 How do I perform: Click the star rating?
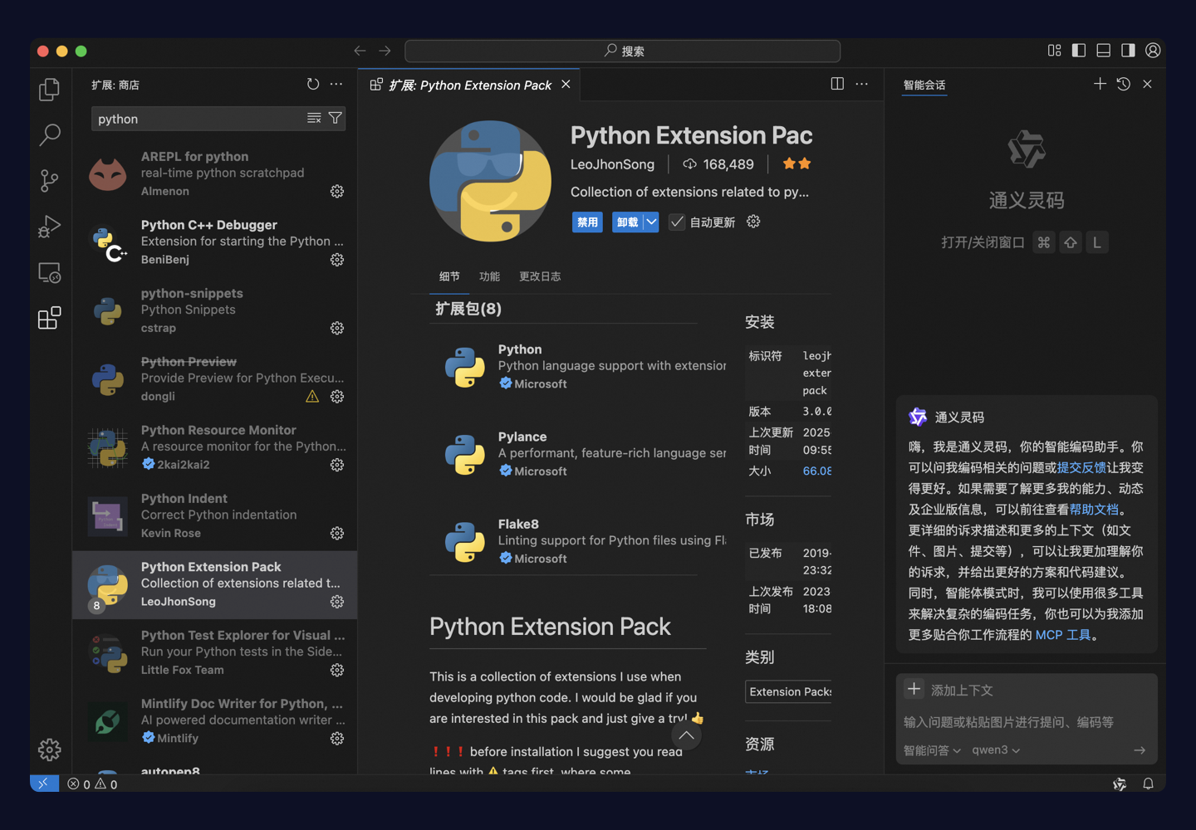797,164
